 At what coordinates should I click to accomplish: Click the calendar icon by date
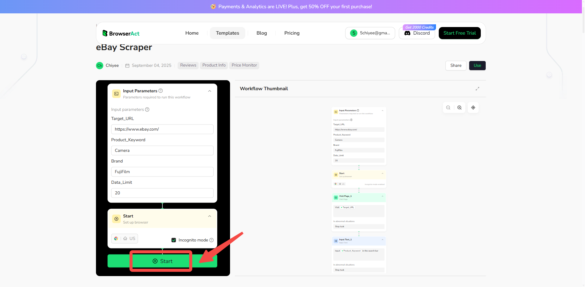pyautogui.click(x=127, y=66)
